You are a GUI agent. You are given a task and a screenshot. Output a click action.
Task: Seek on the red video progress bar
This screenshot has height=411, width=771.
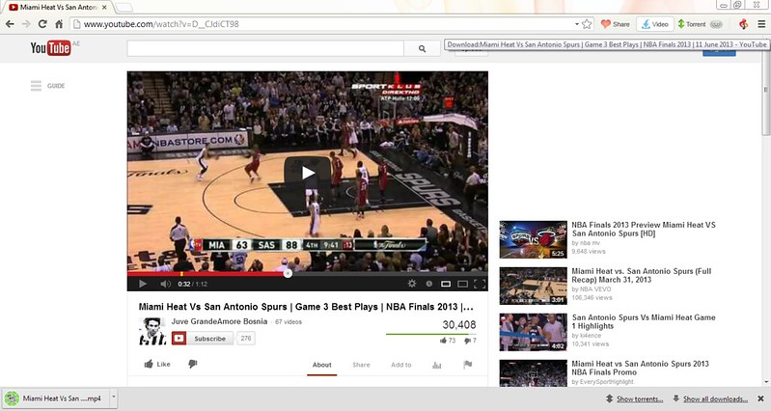pos(307,274)
